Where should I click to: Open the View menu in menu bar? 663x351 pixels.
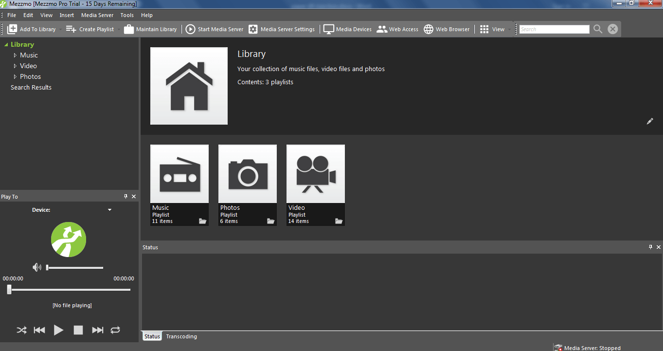46,15
